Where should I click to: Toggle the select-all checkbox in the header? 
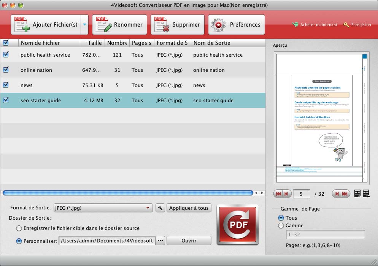[x=6, y=43]
